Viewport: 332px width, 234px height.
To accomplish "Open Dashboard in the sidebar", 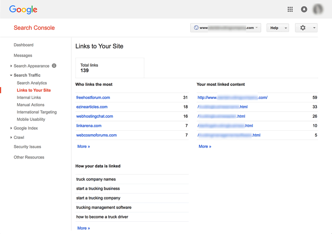I will click(x=23, y=45).
